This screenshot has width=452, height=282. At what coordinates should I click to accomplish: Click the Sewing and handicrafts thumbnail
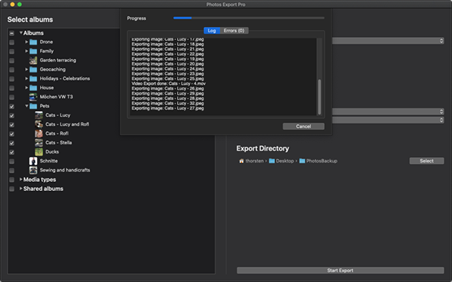(33, 171)
